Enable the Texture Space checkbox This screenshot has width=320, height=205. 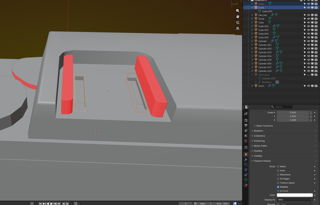(278, 183)
